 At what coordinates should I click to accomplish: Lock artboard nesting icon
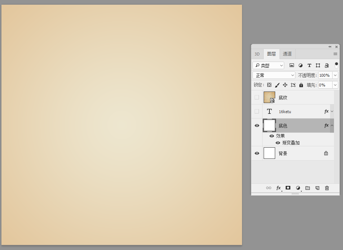(x=293, y=85)
